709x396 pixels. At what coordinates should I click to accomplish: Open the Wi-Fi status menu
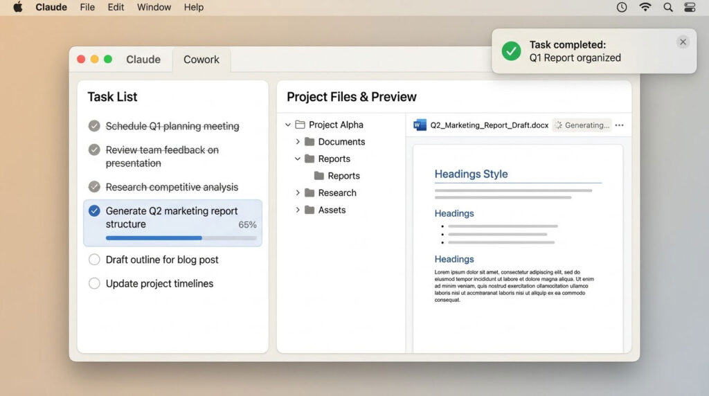click(645, 7)
